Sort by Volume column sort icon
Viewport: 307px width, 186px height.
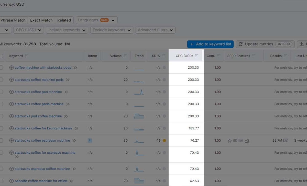pos(125,56)
